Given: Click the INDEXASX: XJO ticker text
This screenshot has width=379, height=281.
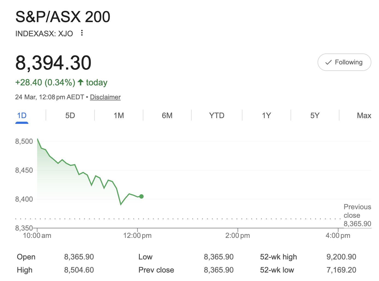Looking at the screenshot, I should click(44, 34).
